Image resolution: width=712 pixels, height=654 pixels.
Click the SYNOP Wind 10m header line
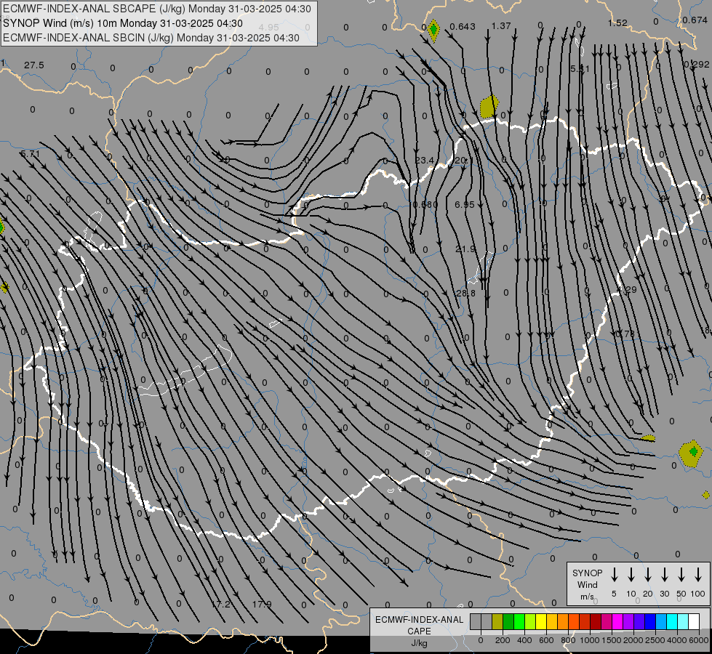pyautogui.click(x=123, y=23)
